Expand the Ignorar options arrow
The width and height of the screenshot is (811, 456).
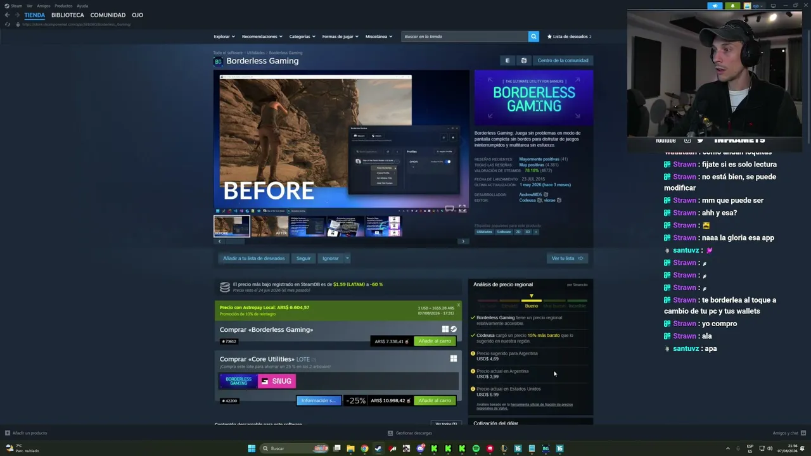click(x=347, y=258)
